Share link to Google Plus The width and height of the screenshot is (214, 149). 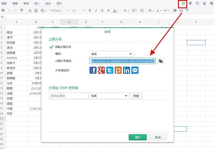click(x=101, y=70)
